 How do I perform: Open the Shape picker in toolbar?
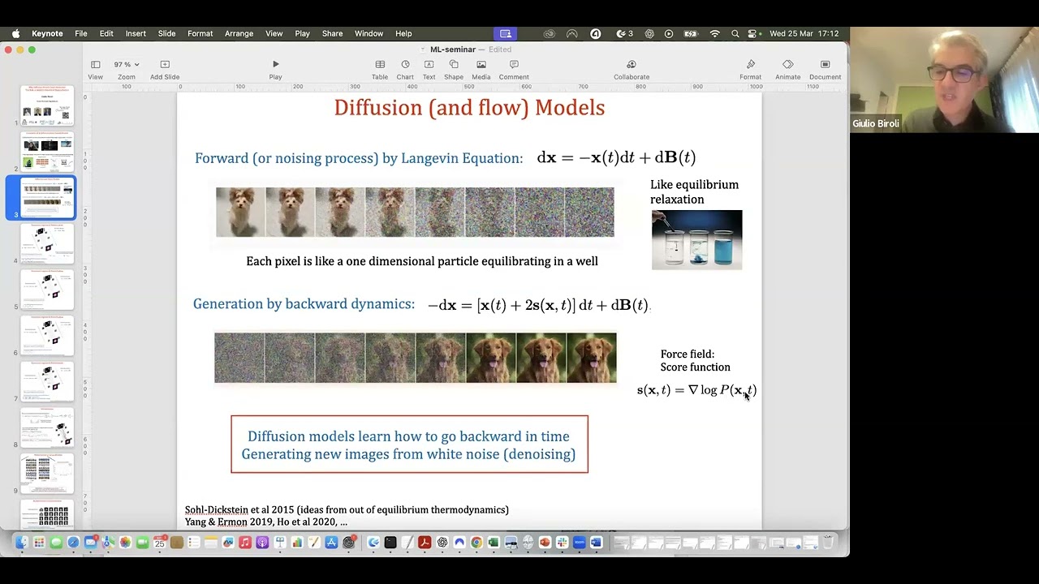[454, 65]
